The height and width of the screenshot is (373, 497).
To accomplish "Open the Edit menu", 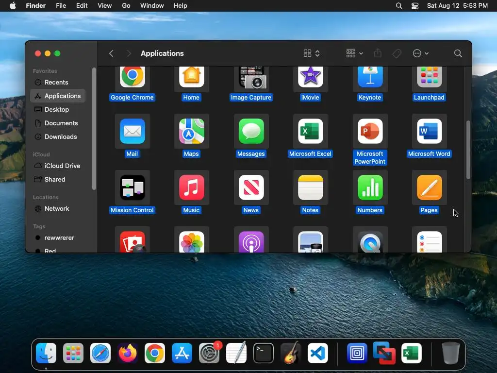I will coord(82,6).
